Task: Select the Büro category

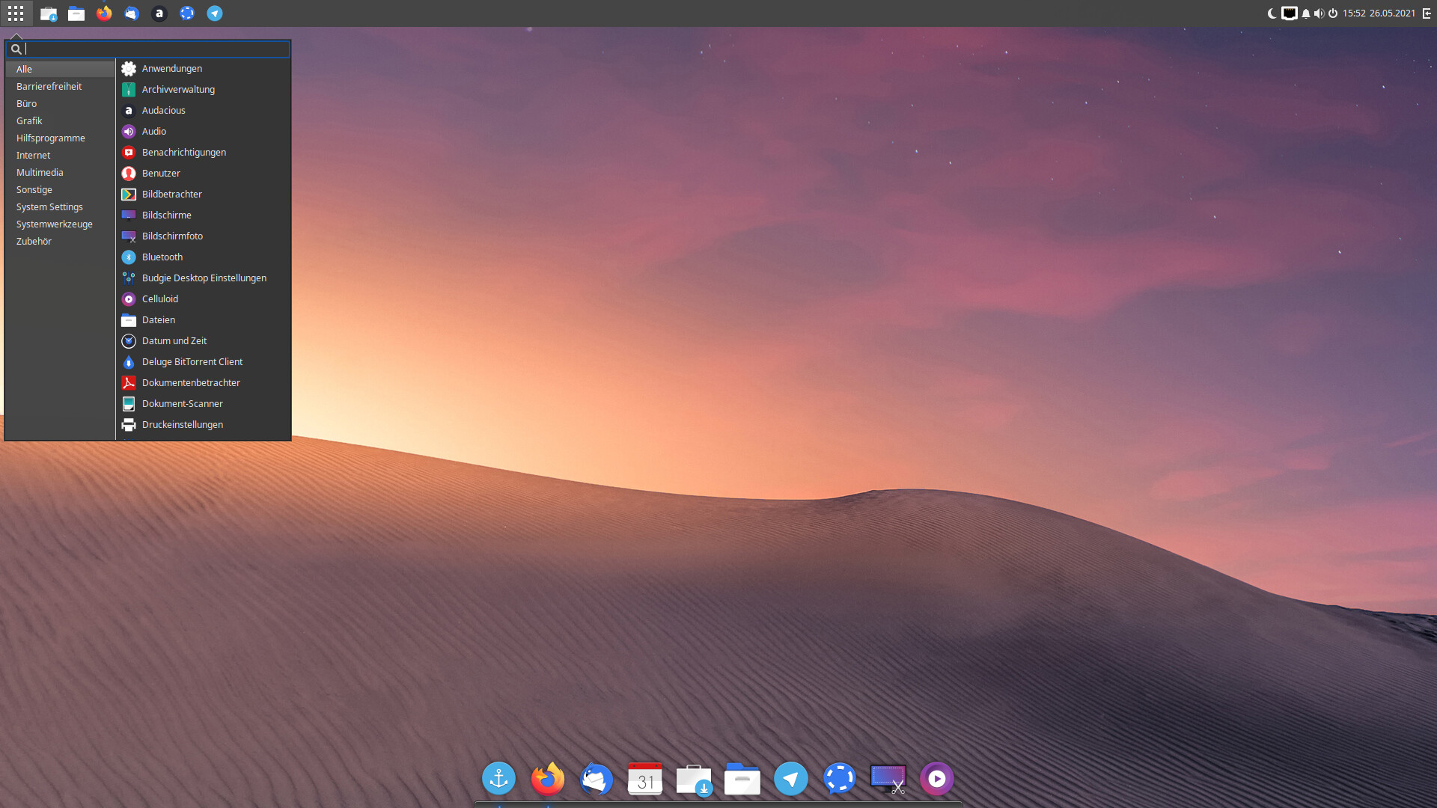Action: coord(60,103)
